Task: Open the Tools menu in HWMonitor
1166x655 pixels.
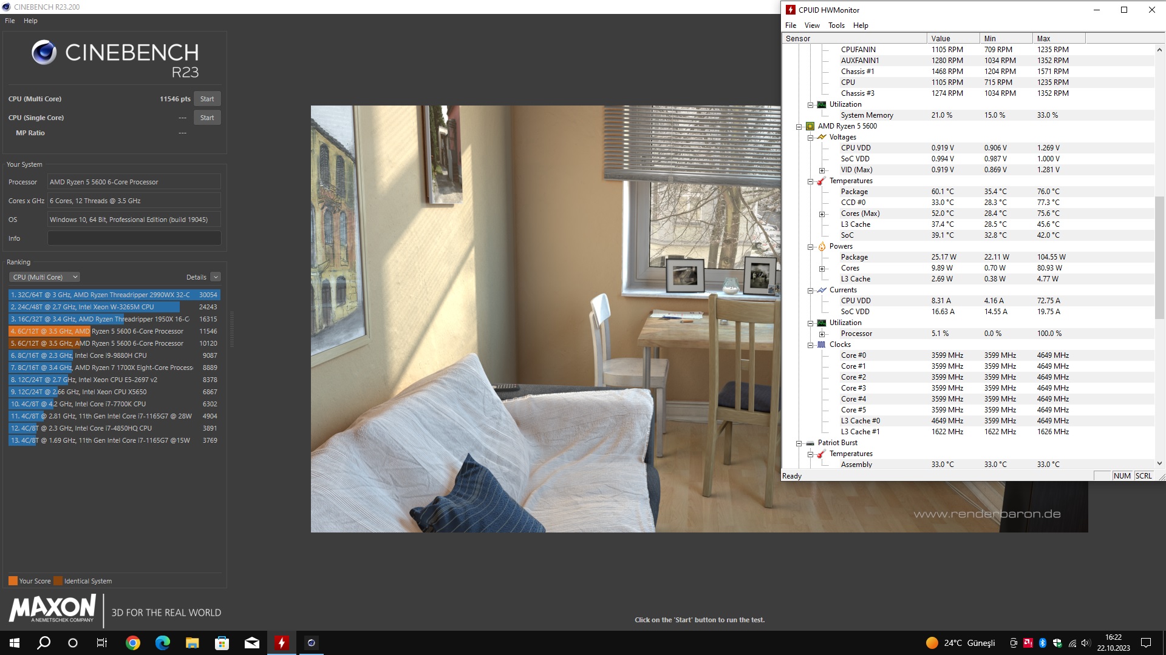Action: coord(836,25)
